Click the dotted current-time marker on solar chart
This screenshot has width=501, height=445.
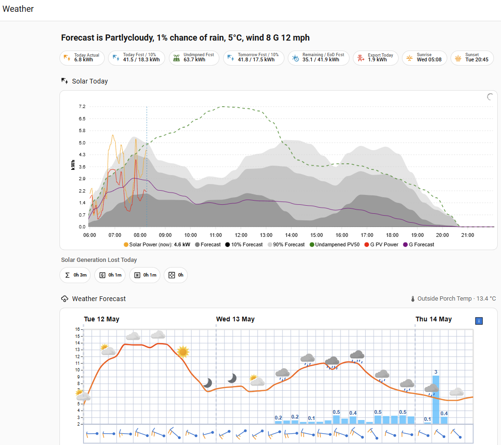(x=147, y=166)
